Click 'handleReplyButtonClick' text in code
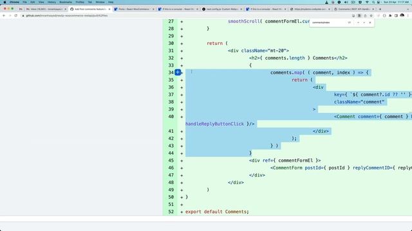 (x=214, y=124)
